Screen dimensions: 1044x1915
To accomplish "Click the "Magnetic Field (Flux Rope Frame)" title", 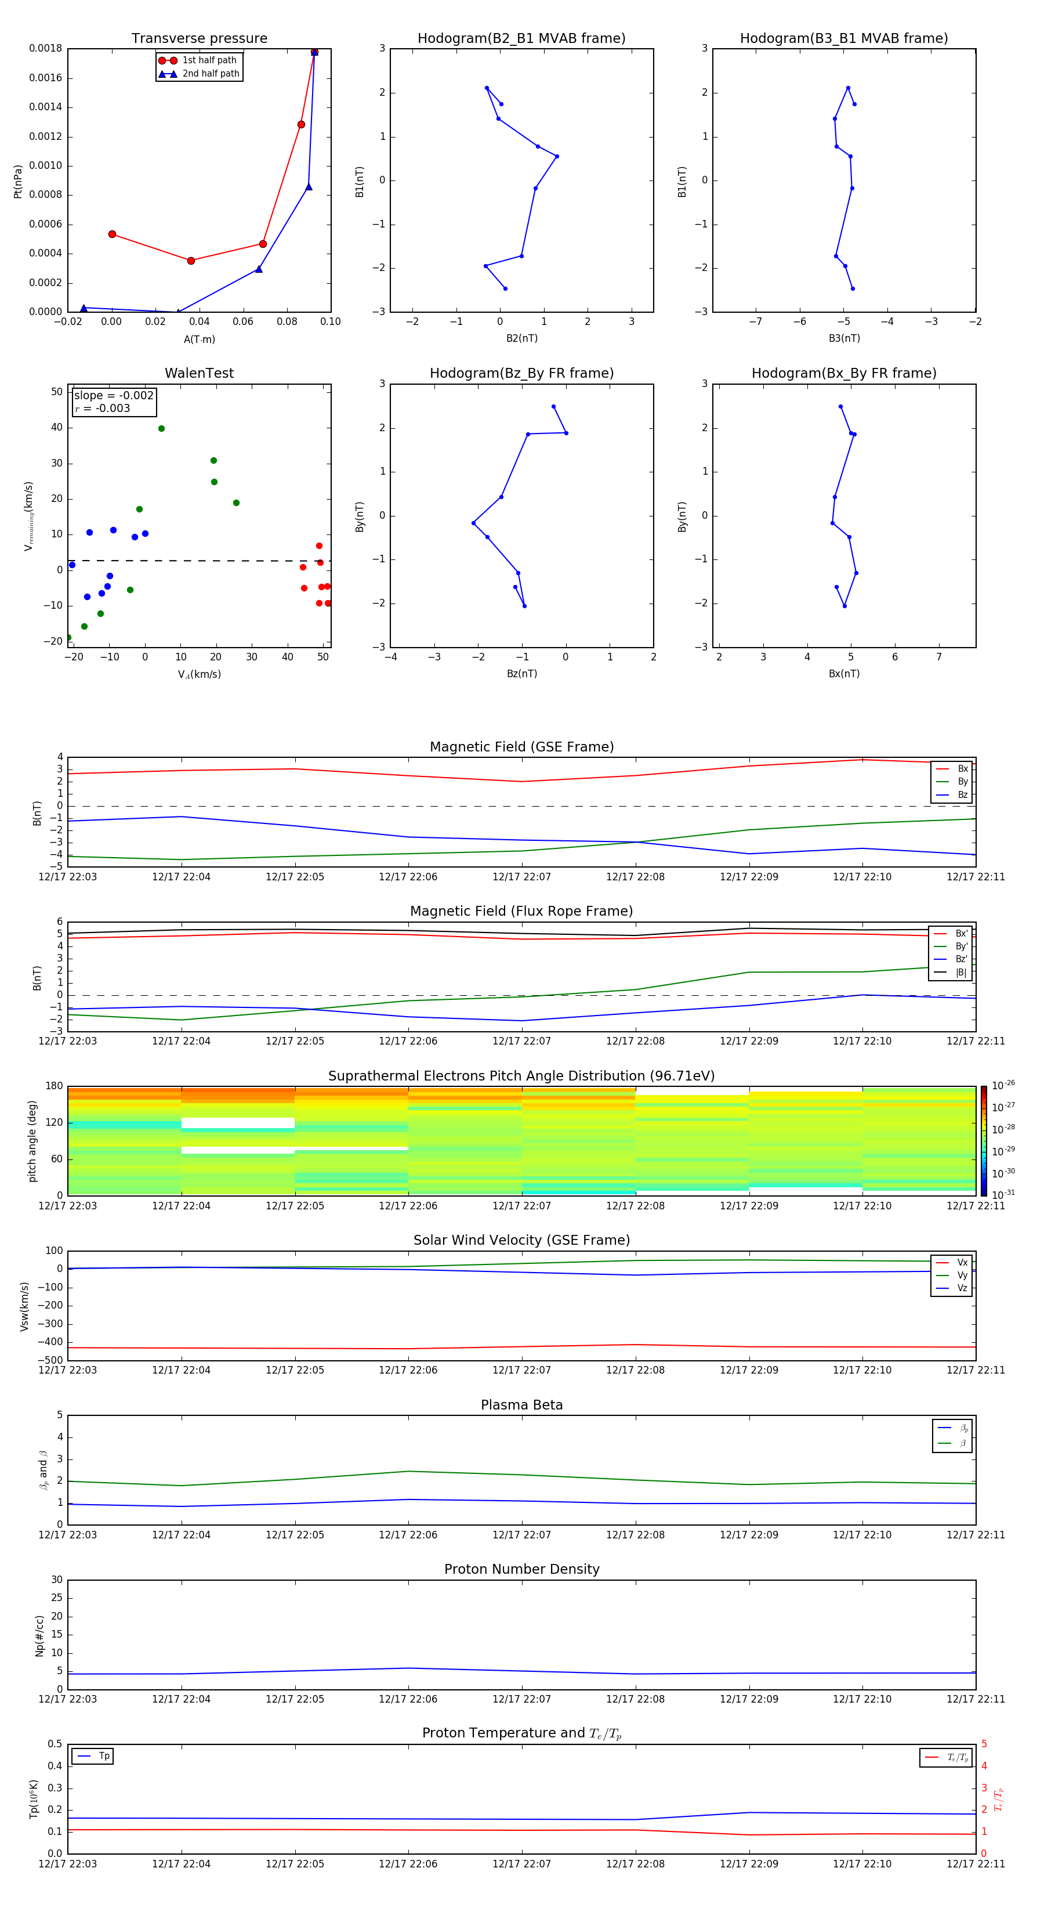I will (x=521, y=912).
